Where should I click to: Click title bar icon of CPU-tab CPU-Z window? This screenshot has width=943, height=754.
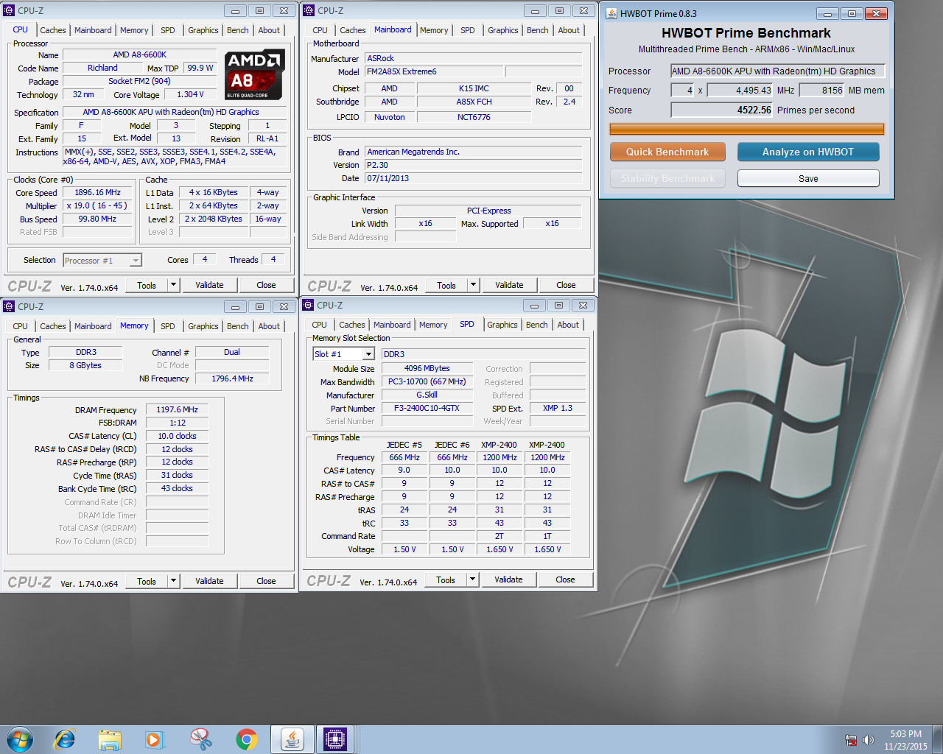pos(9,11)
